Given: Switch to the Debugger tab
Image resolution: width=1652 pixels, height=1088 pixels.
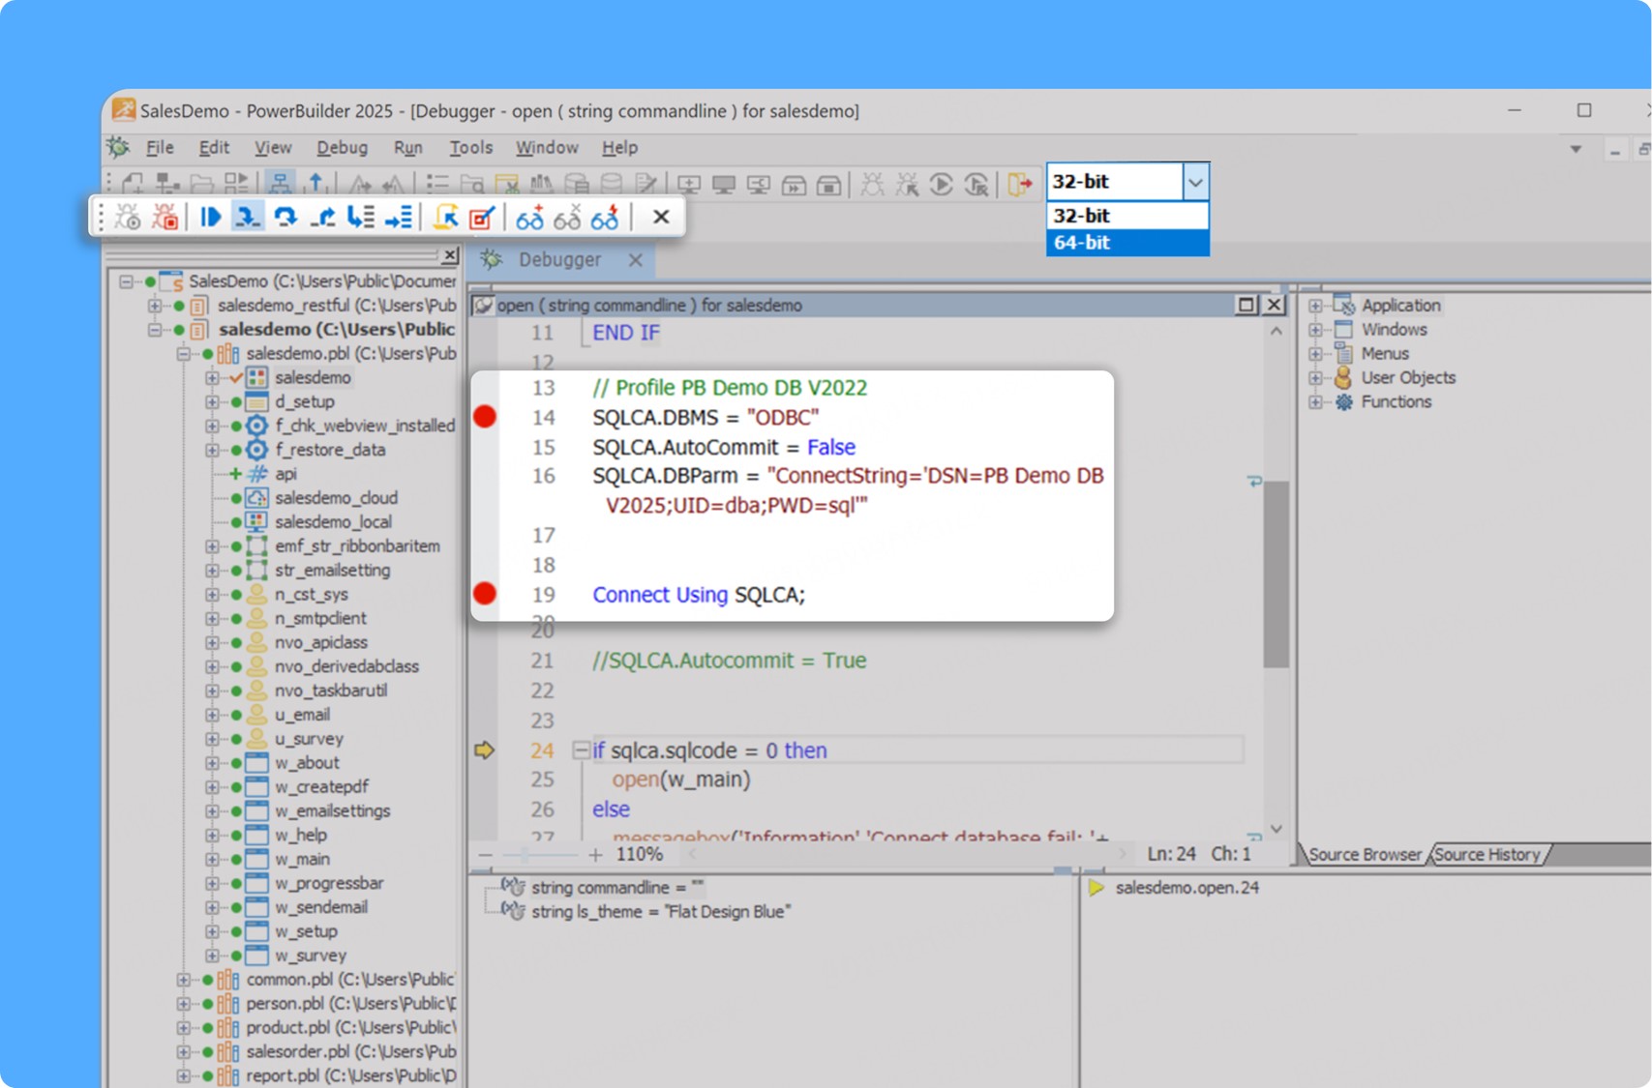Looking at the screenshot, I should (x=558, y=260).
